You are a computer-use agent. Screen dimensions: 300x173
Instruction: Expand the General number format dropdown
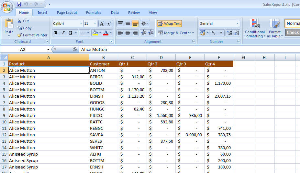(x=238, y=24)
